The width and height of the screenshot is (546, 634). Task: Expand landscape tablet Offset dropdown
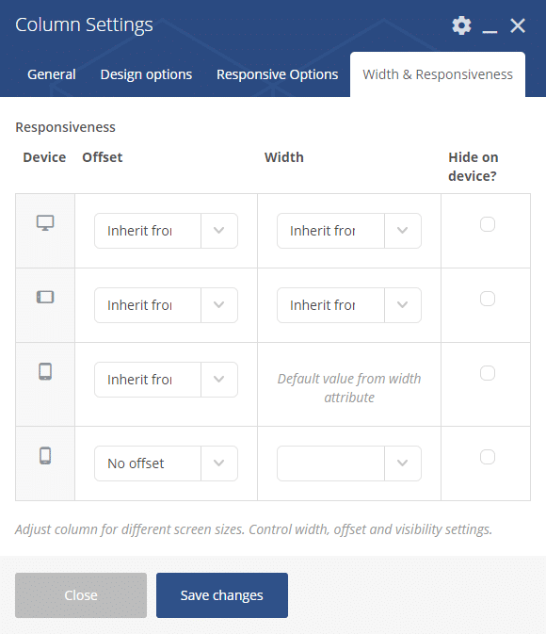(166, 305)
